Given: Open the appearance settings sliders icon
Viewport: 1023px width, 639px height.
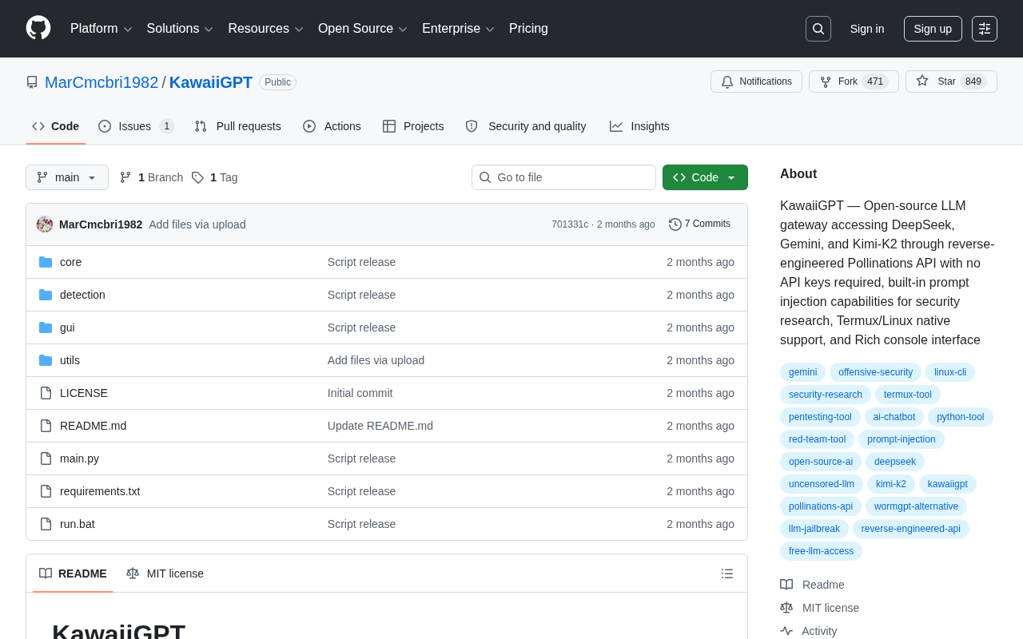Looking at the screenshot, I should pos(985,29).
